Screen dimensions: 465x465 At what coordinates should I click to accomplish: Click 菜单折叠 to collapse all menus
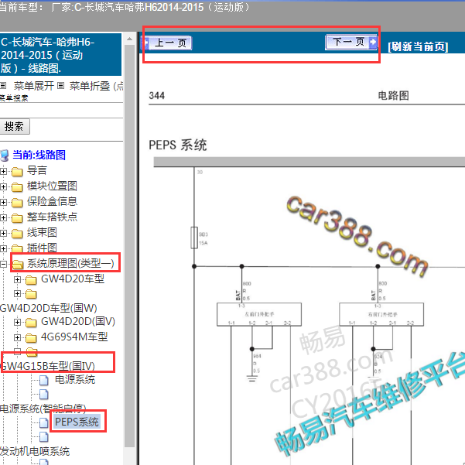click(90, 86)
